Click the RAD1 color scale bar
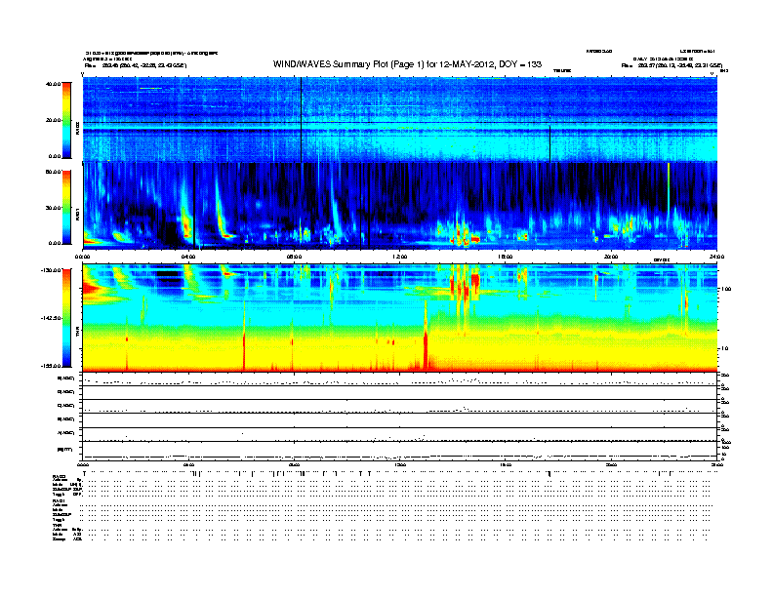This screenshot has height=597, width=773. [x=66, y=208]
